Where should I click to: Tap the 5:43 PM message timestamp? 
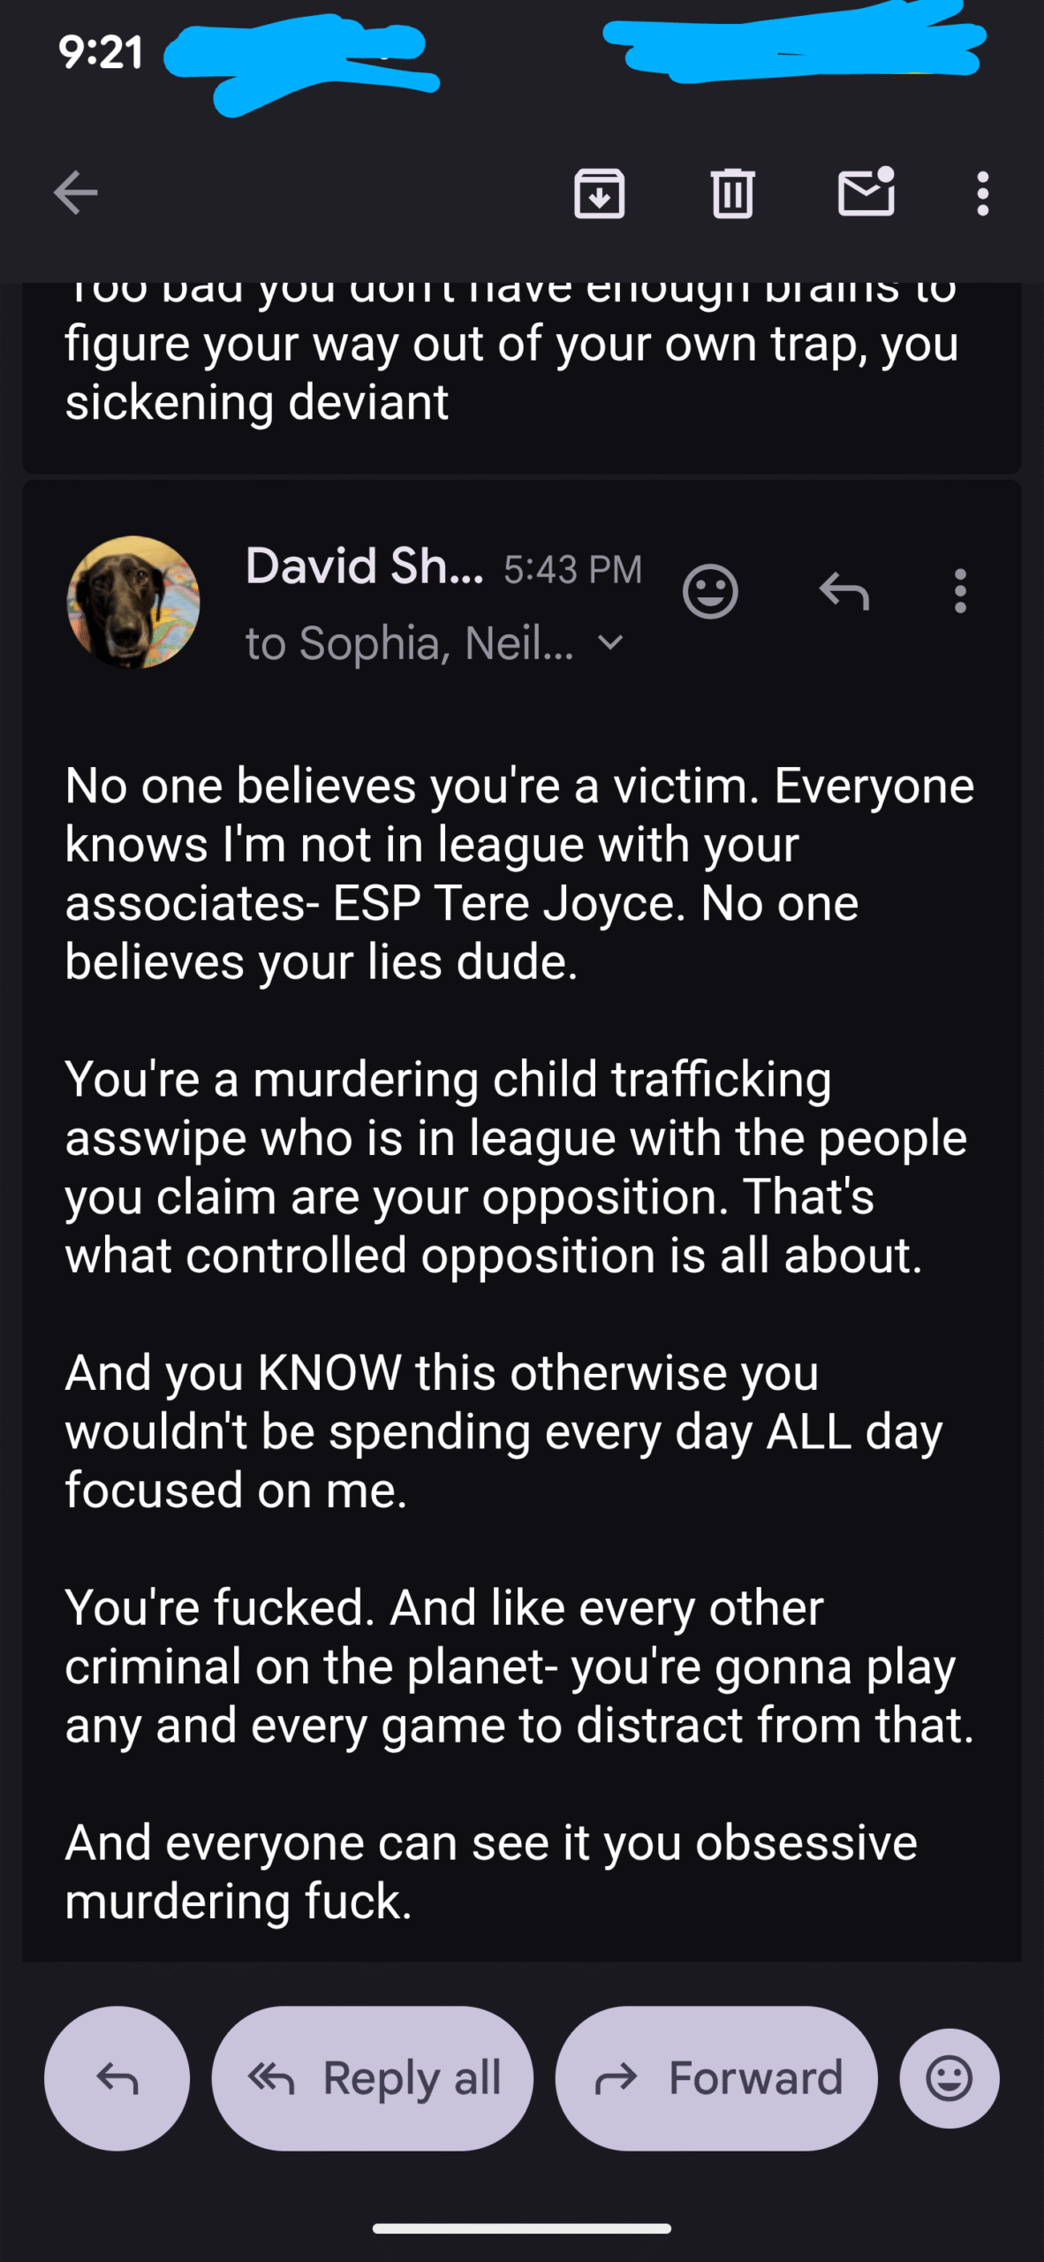[x=572, y=570]
